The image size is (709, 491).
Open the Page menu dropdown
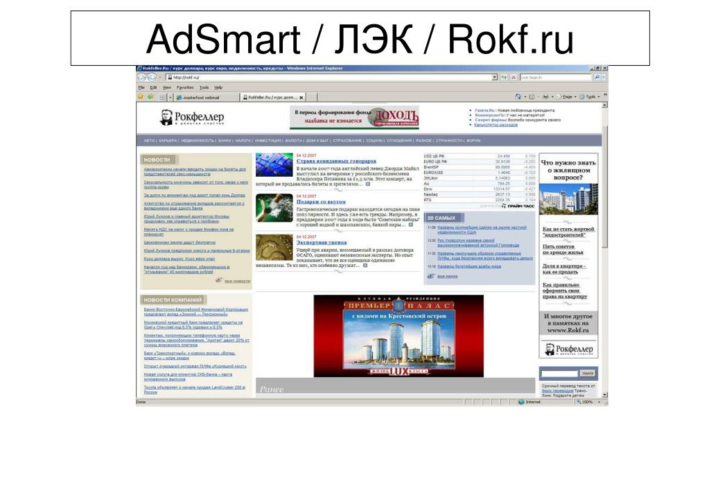coord(566,97)
